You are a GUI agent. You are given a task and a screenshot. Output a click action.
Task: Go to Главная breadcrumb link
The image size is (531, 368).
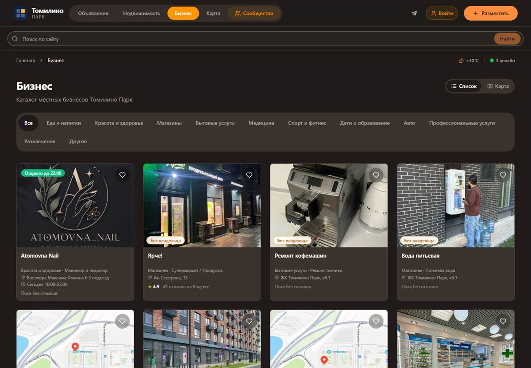[26, 61]
